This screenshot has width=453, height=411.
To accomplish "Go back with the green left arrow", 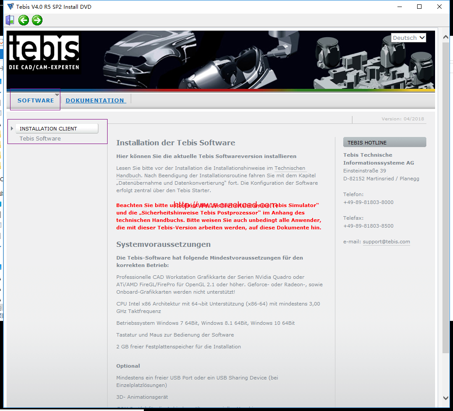I will [x=24, y=20].
